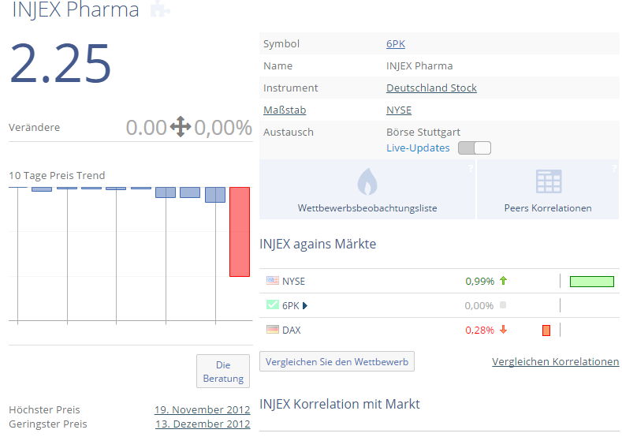Click the US flag icon in NYSE row

click(273, 281)
